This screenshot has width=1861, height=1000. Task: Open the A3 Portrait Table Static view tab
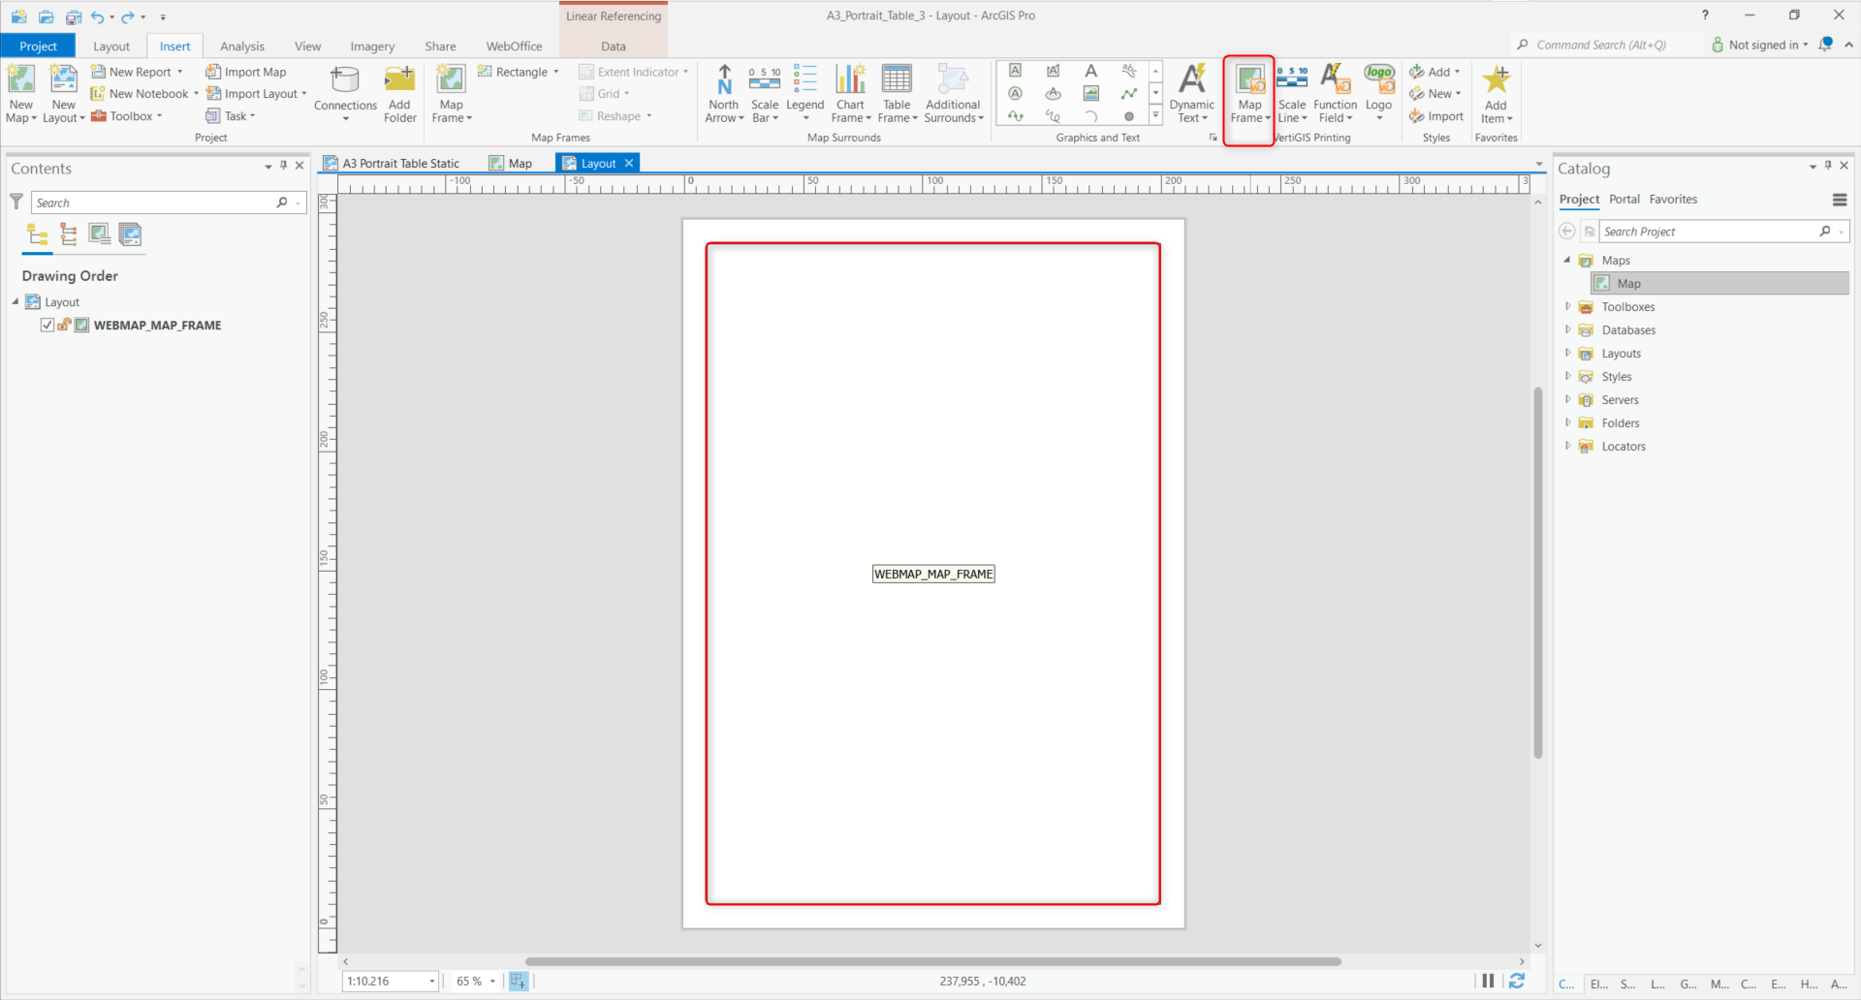click(x=400, y=162)
